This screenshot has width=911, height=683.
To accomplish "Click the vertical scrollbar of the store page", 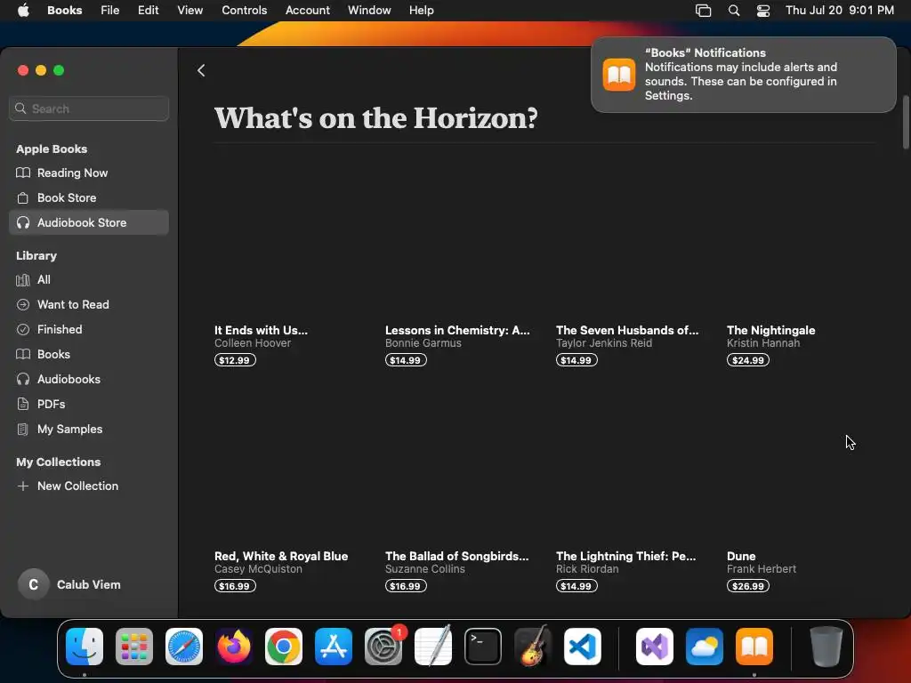I will click(x=905, y=122).
